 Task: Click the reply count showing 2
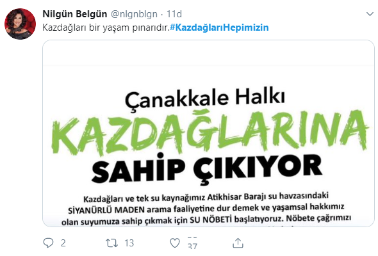[63, 243]
